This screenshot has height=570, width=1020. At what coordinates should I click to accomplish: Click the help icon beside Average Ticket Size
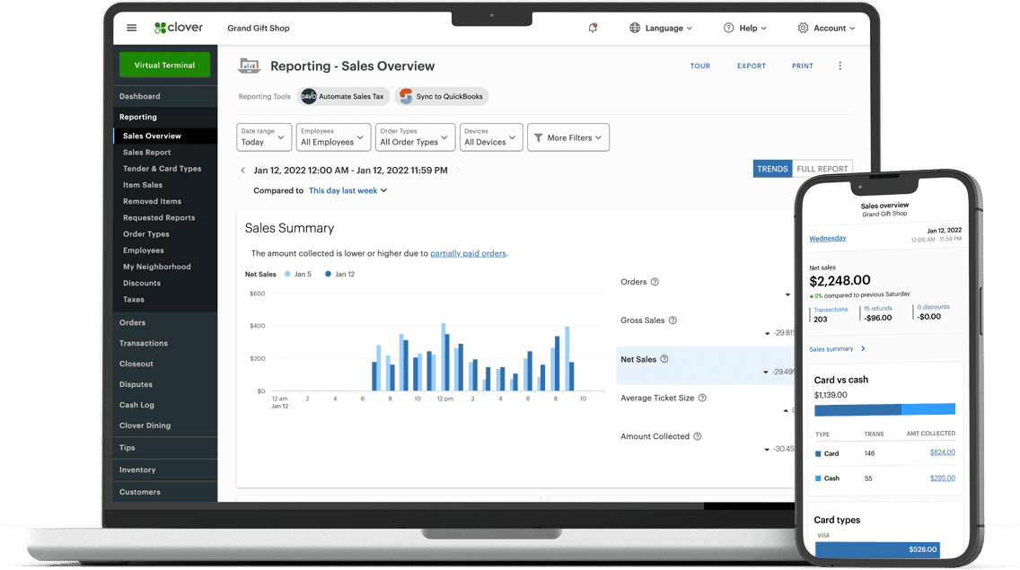[702, 398]
